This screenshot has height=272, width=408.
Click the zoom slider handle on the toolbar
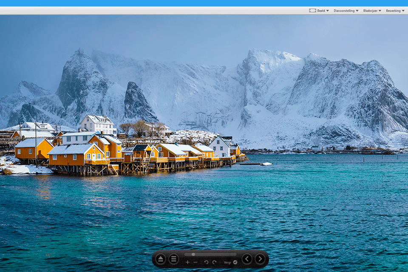194,255
